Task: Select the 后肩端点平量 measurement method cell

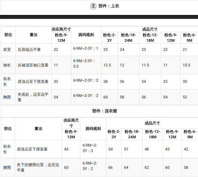Action: [x=29, y=49]
